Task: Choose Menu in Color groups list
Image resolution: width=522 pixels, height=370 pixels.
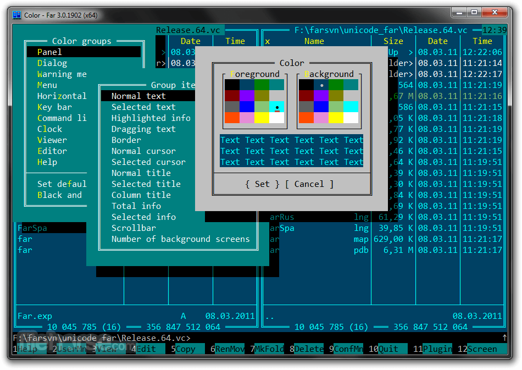Action: (47, 85)
